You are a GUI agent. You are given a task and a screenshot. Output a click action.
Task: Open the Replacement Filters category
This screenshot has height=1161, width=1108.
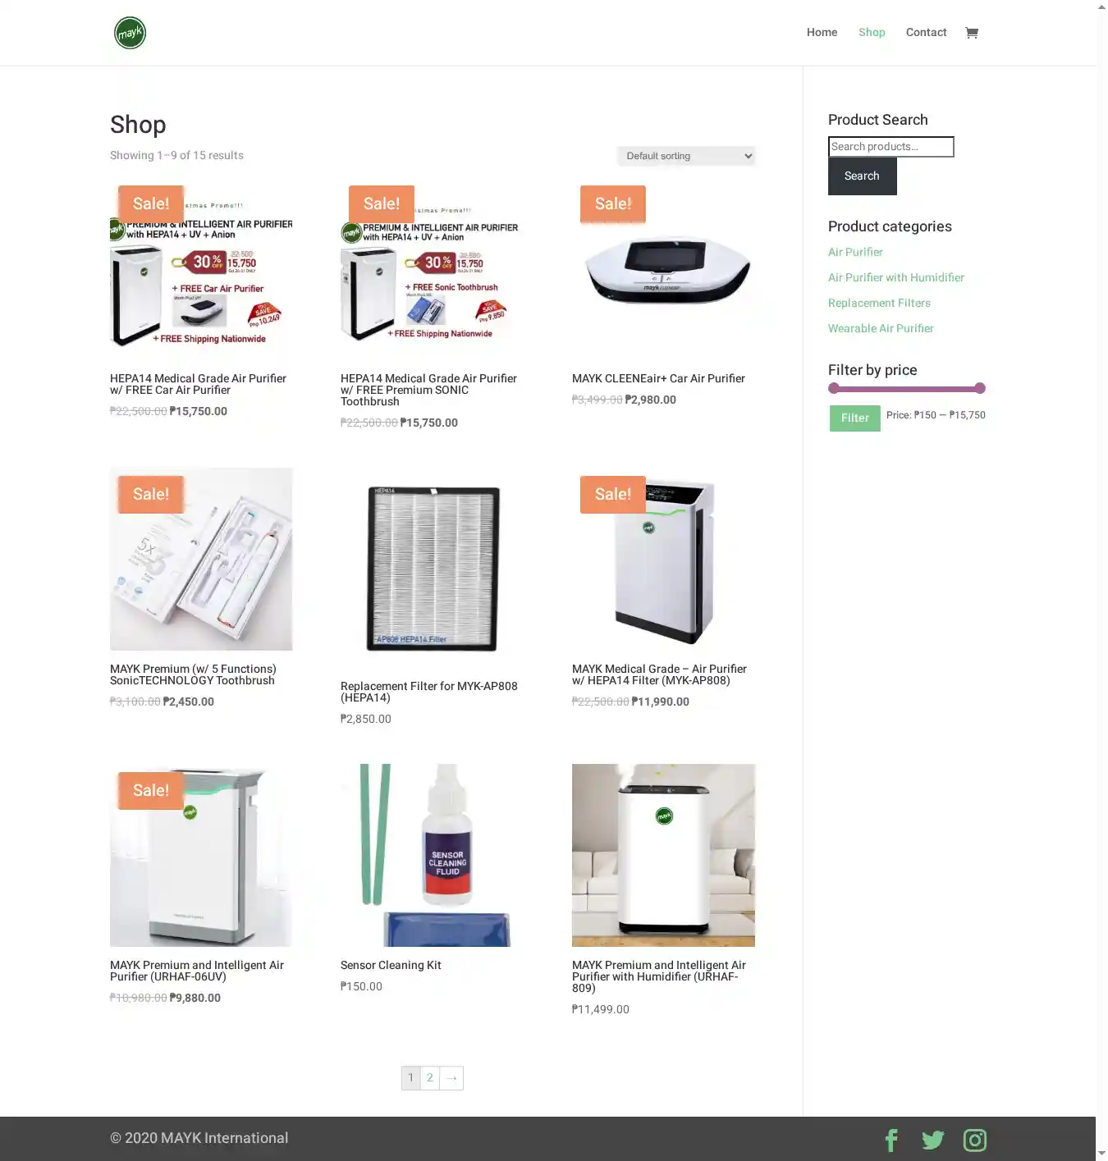pos(879,303)
